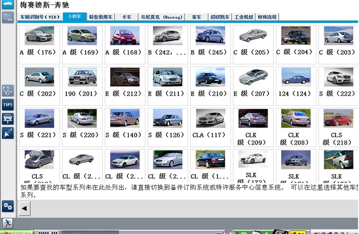The height and width of the screenshot is (234, 359).
Task: Choose the C 级 (204) thumbnail
Action: point(296,35)
